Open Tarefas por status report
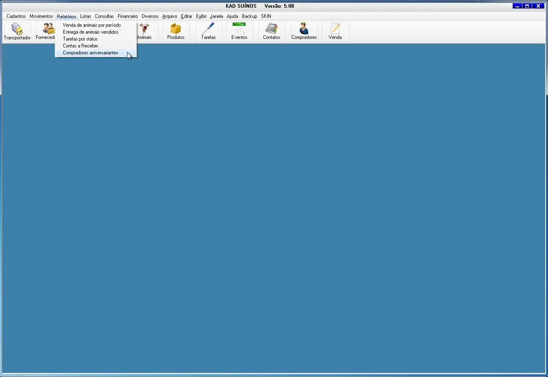This screenshot has height=377, width=548. tap(80, 39)
